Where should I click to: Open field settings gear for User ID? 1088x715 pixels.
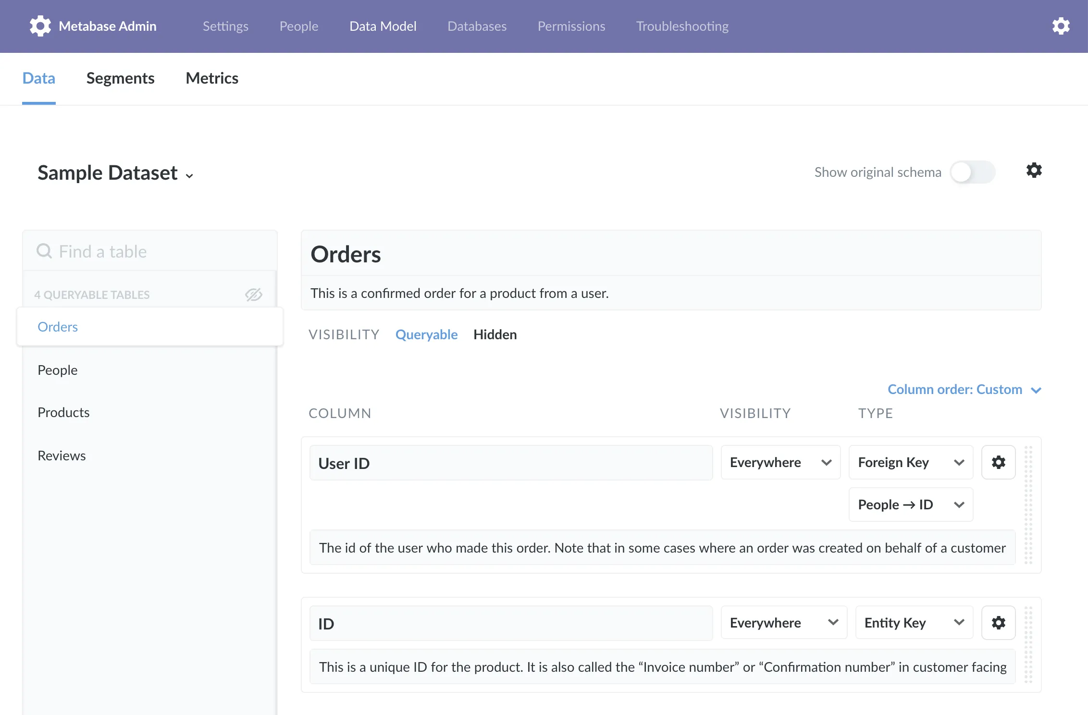(999, 462)
